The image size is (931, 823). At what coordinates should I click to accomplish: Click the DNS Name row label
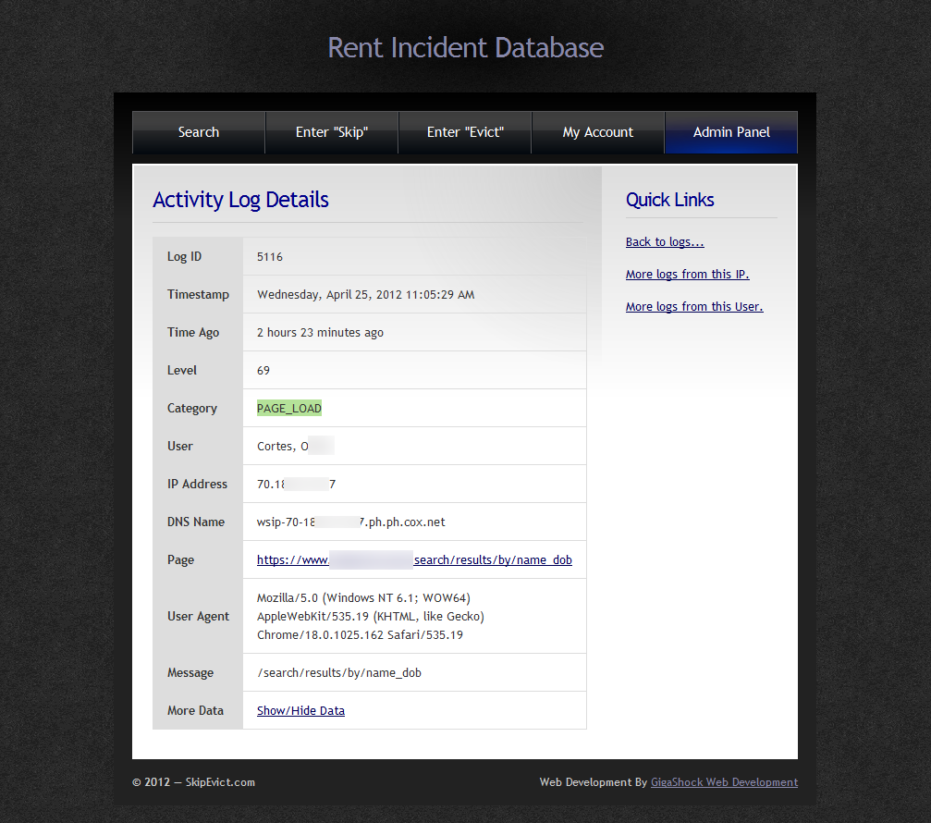(x=195, y=522)
